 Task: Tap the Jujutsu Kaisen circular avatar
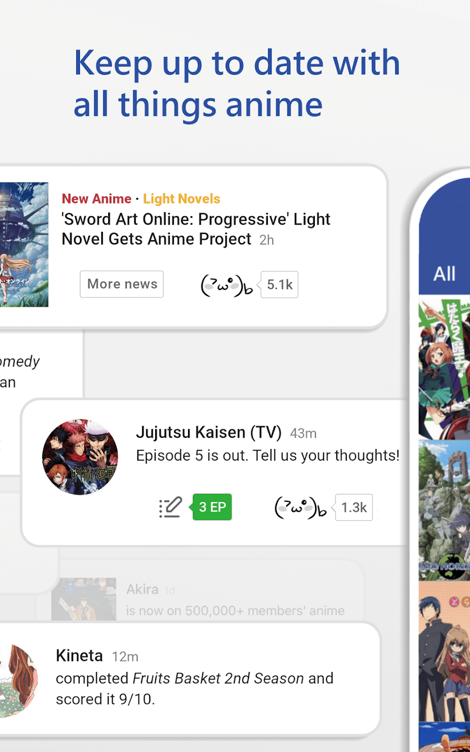pyautogui.click(x=80, y=457)
